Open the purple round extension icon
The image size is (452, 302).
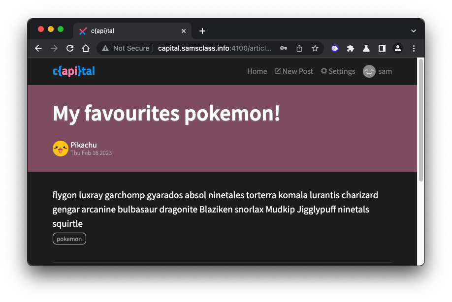coord(335,48)
